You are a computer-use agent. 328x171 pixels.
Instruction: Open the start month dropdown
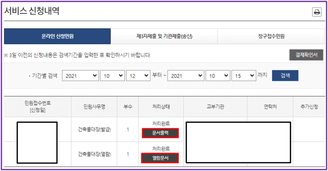pyautogui.click(x=112, y=76)
